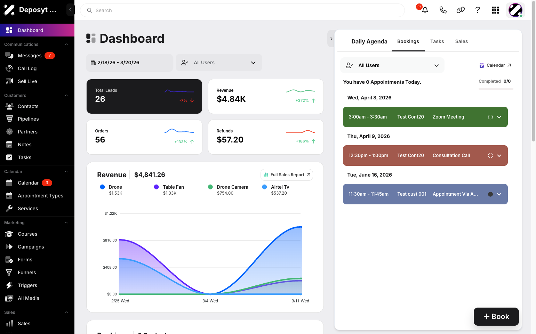Switch to the Bookings tab
Viewport: 536px width, 334px height.
pyautogui.click(x=408, y=41)
